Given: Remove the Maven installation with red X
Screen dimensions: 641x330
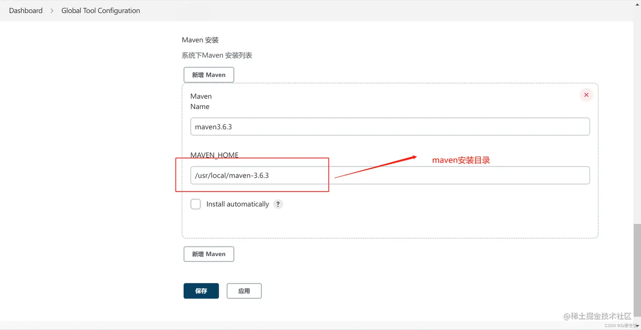Looking at the screenshot, I should [586, 95].
